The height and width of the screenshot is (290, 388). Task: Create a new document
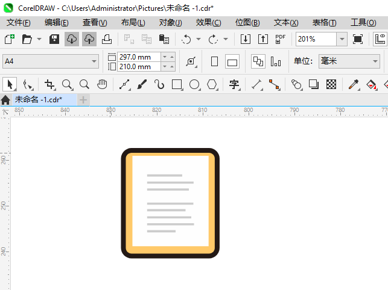pos(10,39)
